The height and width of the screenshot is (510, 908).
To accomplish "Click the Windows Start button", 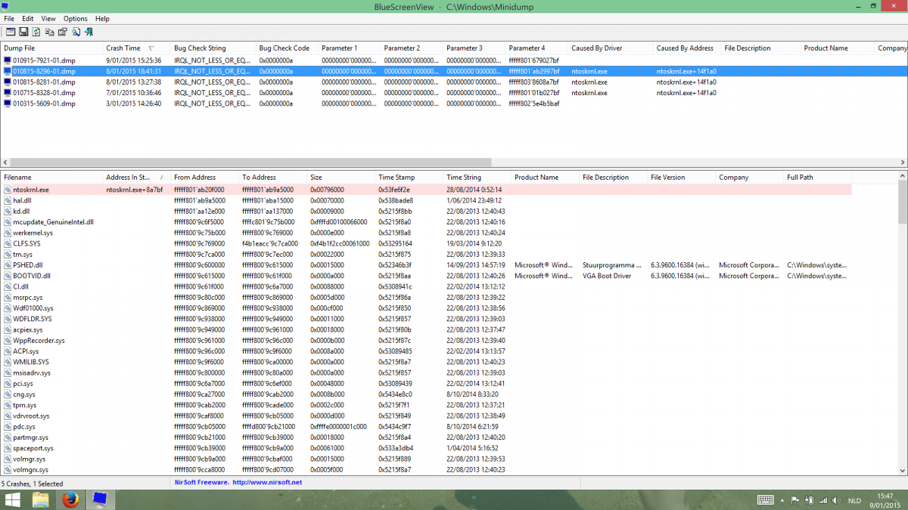I will point(12,499).
